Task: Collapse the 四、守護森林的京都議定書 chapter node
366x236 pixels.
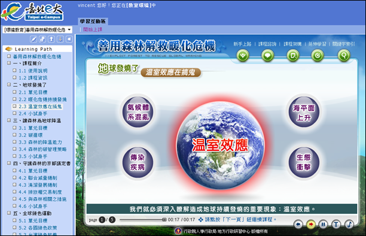Action: click(x=9, y=164)
